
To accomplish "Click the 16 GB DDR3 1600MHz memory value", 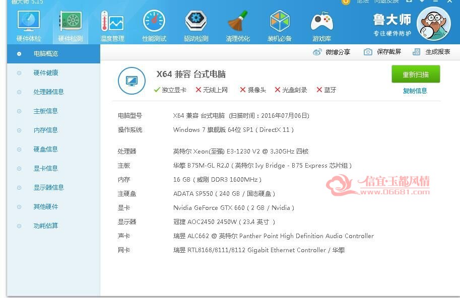I will (217, 180).
